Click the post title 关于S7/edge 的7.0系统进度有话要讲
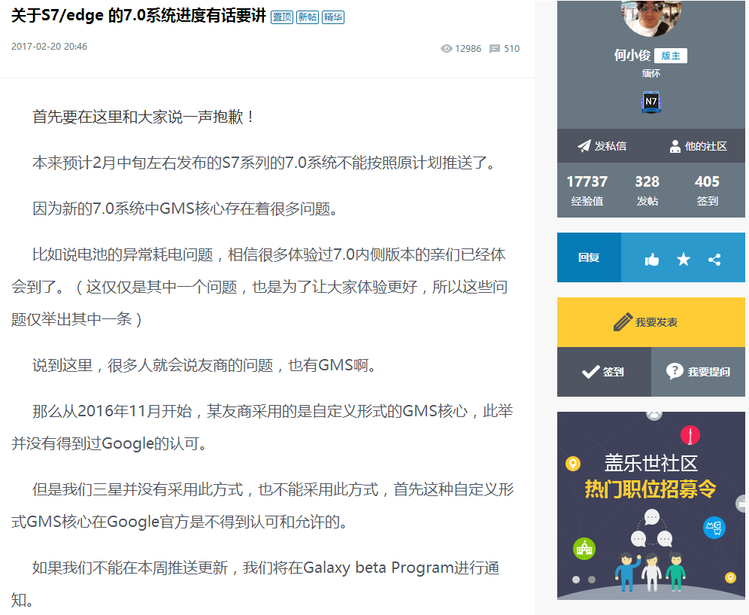Screen dimensions: 749x615 pos(138,16)
